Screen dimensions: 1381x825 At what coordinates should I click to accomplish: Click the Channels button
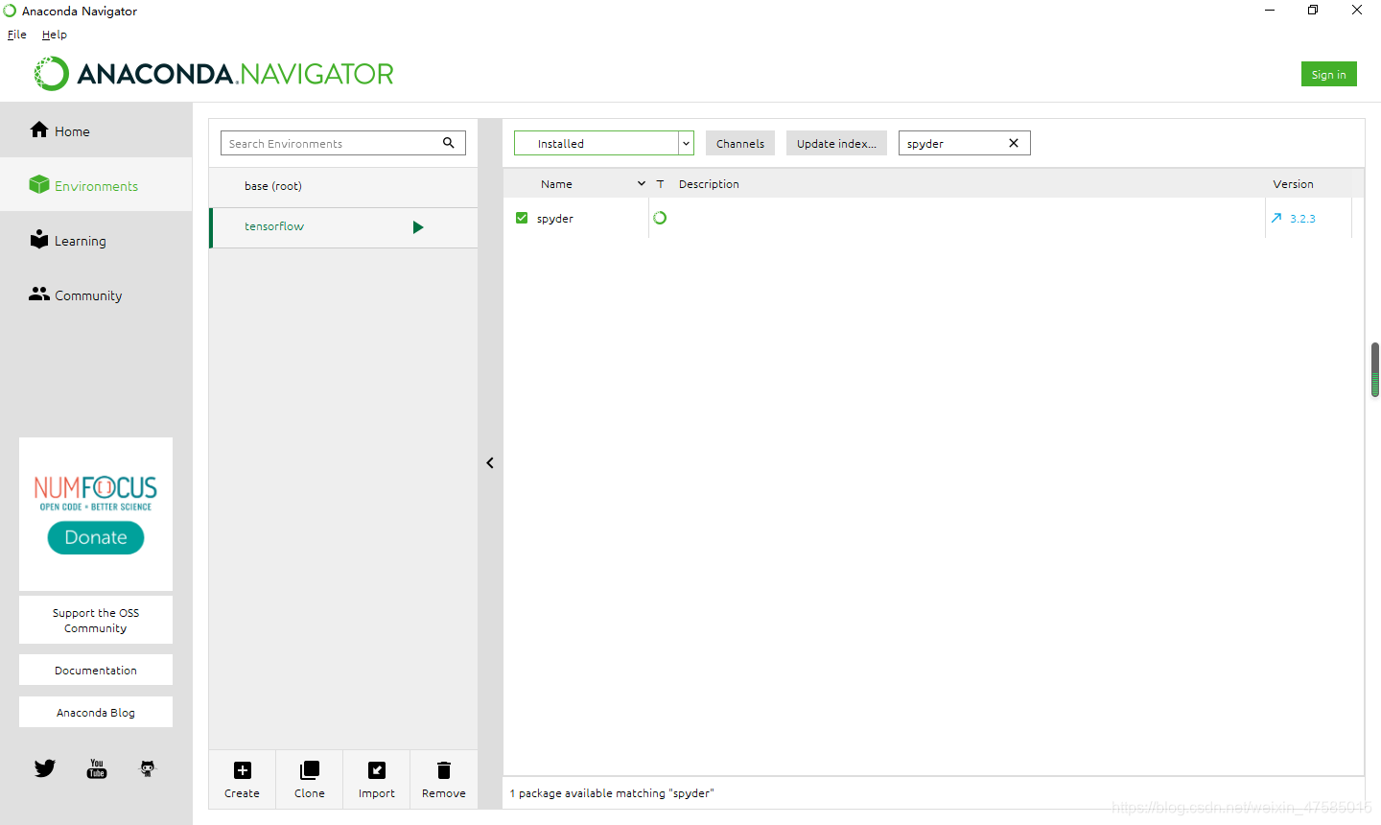[x=740, y=143]
